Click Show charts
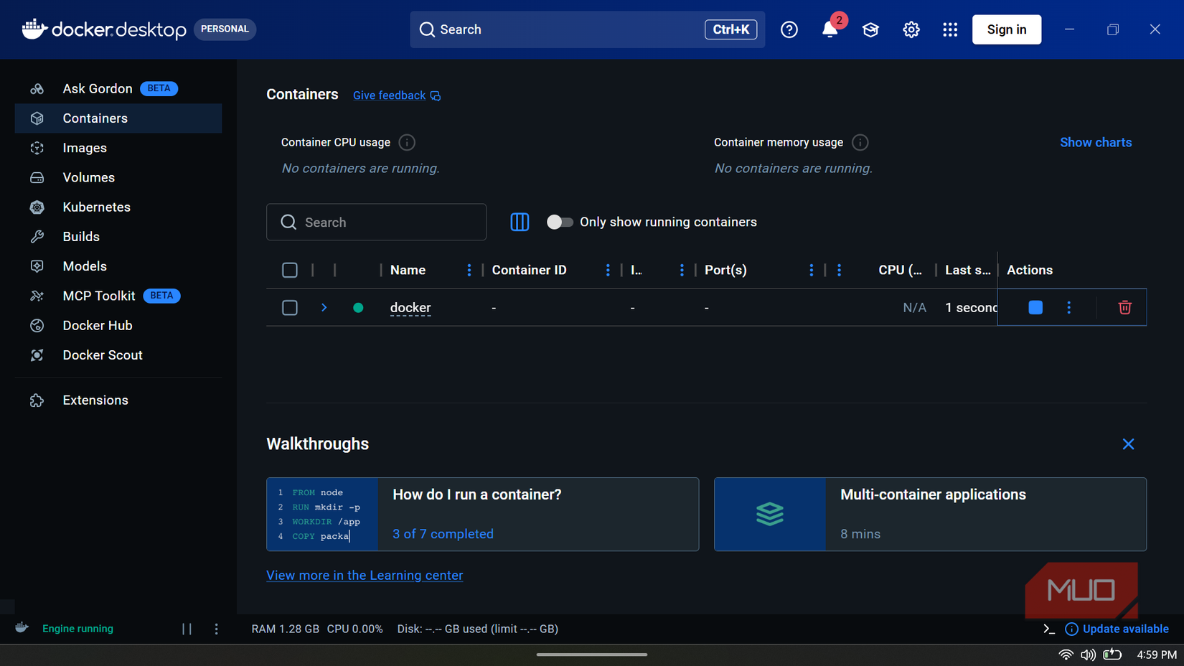Image resolution: width=1184 pixels, height=666 pixels. 1096,142
